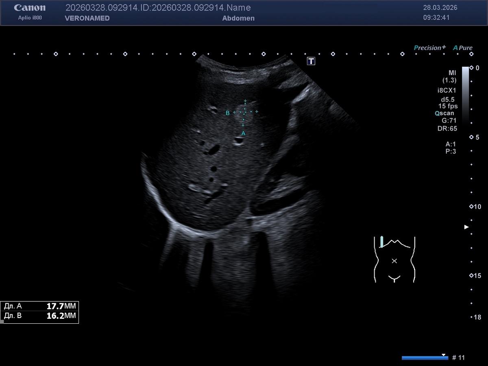Select the G:71 gain parameter
This screenshot has width=488, height=366.
tap(449, 121)
